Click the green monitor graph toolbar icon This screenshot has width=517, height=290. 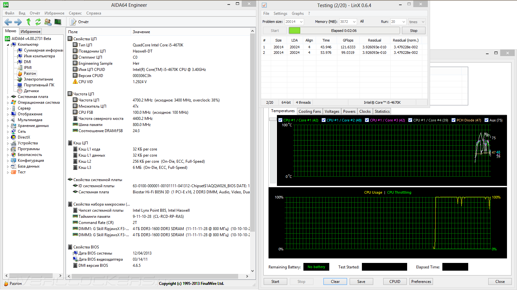(x=58, y=22)
